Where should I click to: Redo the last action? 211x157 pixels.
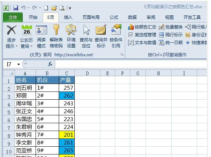click(x=35, y=8)
